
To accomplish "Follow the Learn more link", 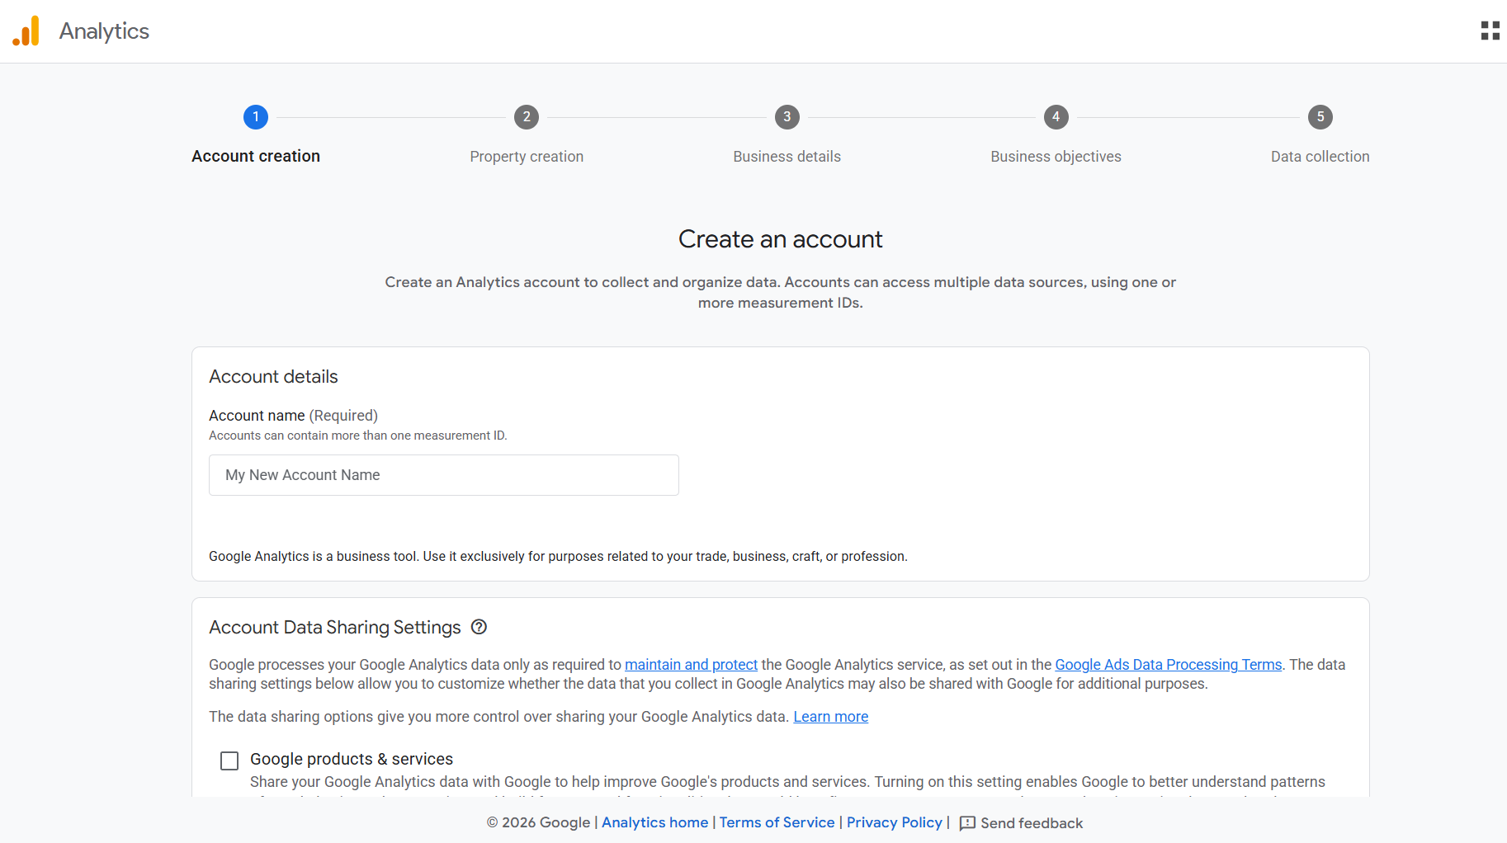I will 831,717.
